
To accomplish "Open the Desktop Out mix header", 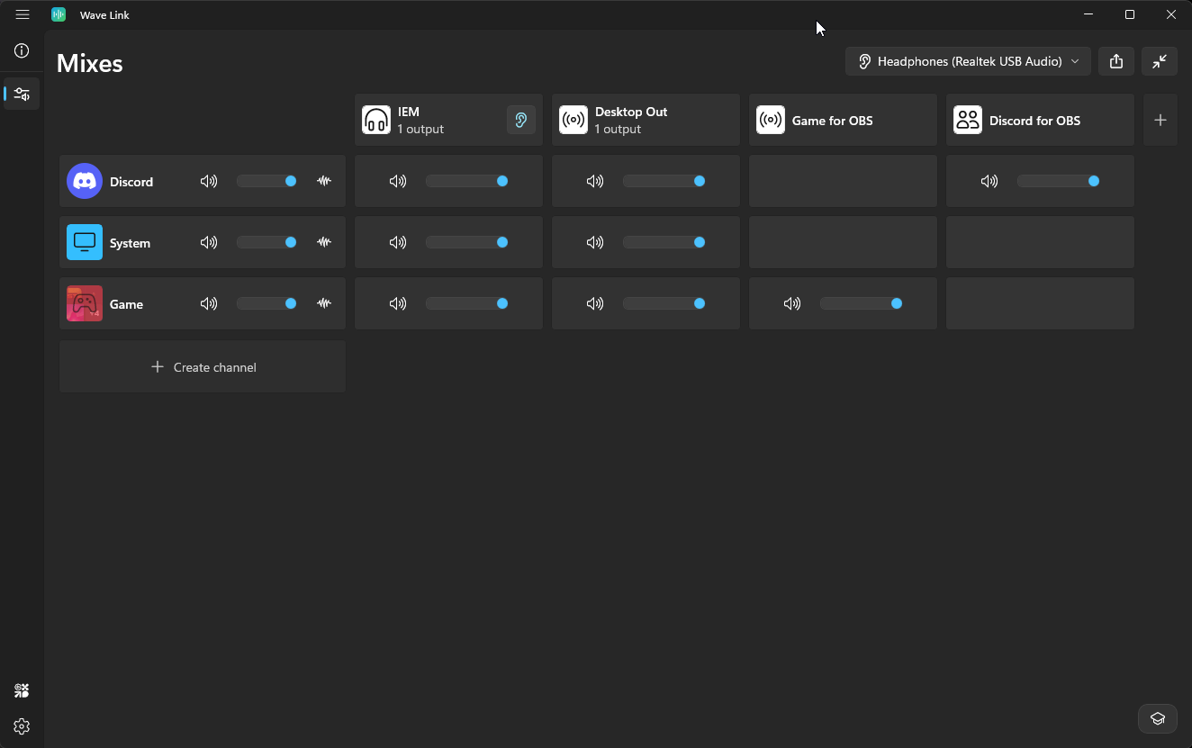I will tap(645, 120).
